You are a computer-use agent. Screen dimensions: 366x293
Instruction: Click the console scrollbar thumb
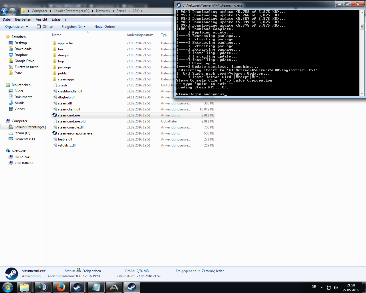(362, 27)
